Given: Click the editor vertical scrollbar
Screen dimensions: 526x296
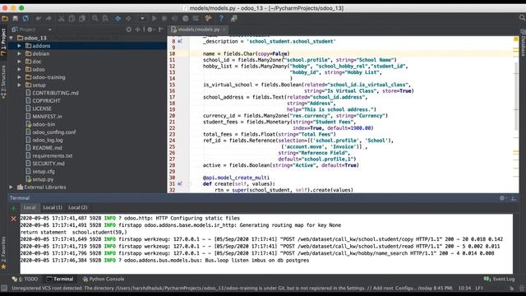Looking at the screenshot, I should tap(516, 97).
